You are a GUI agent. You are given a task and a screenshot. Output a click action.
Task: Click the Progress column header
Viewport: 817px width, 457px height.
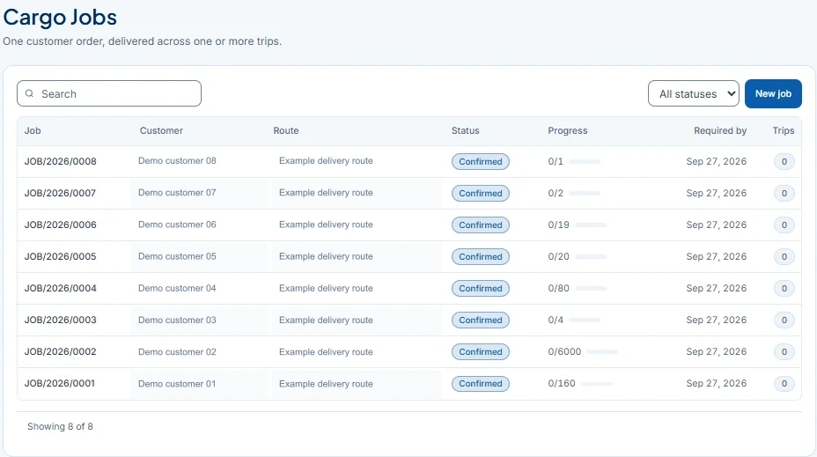[x=568, y=131]
